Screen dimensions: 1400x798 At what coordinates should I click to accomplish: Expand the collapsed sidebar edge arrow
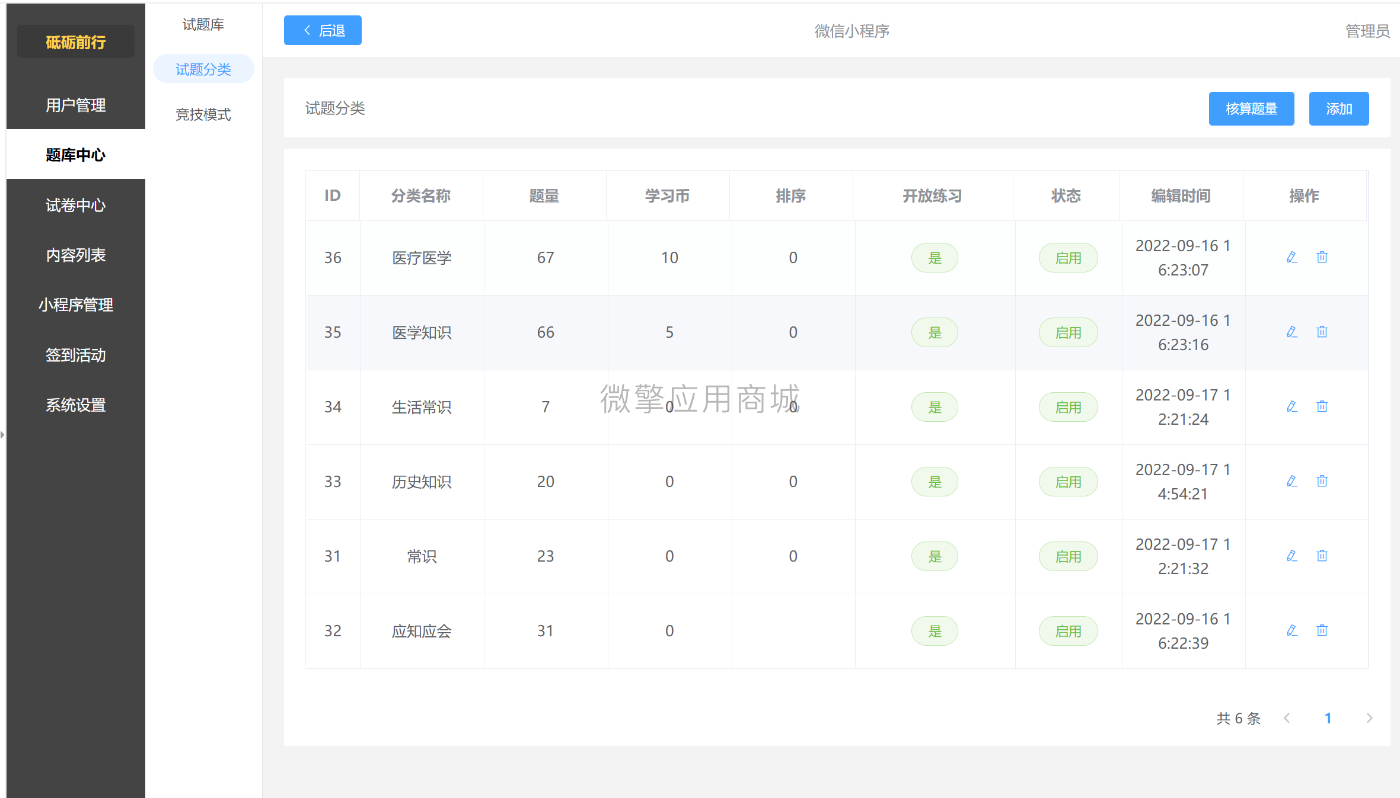(x=2, y=435)
